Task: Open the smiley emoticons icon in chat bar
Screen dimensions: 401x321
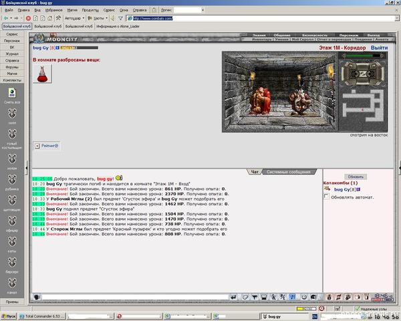Action: tap(304, 297)
